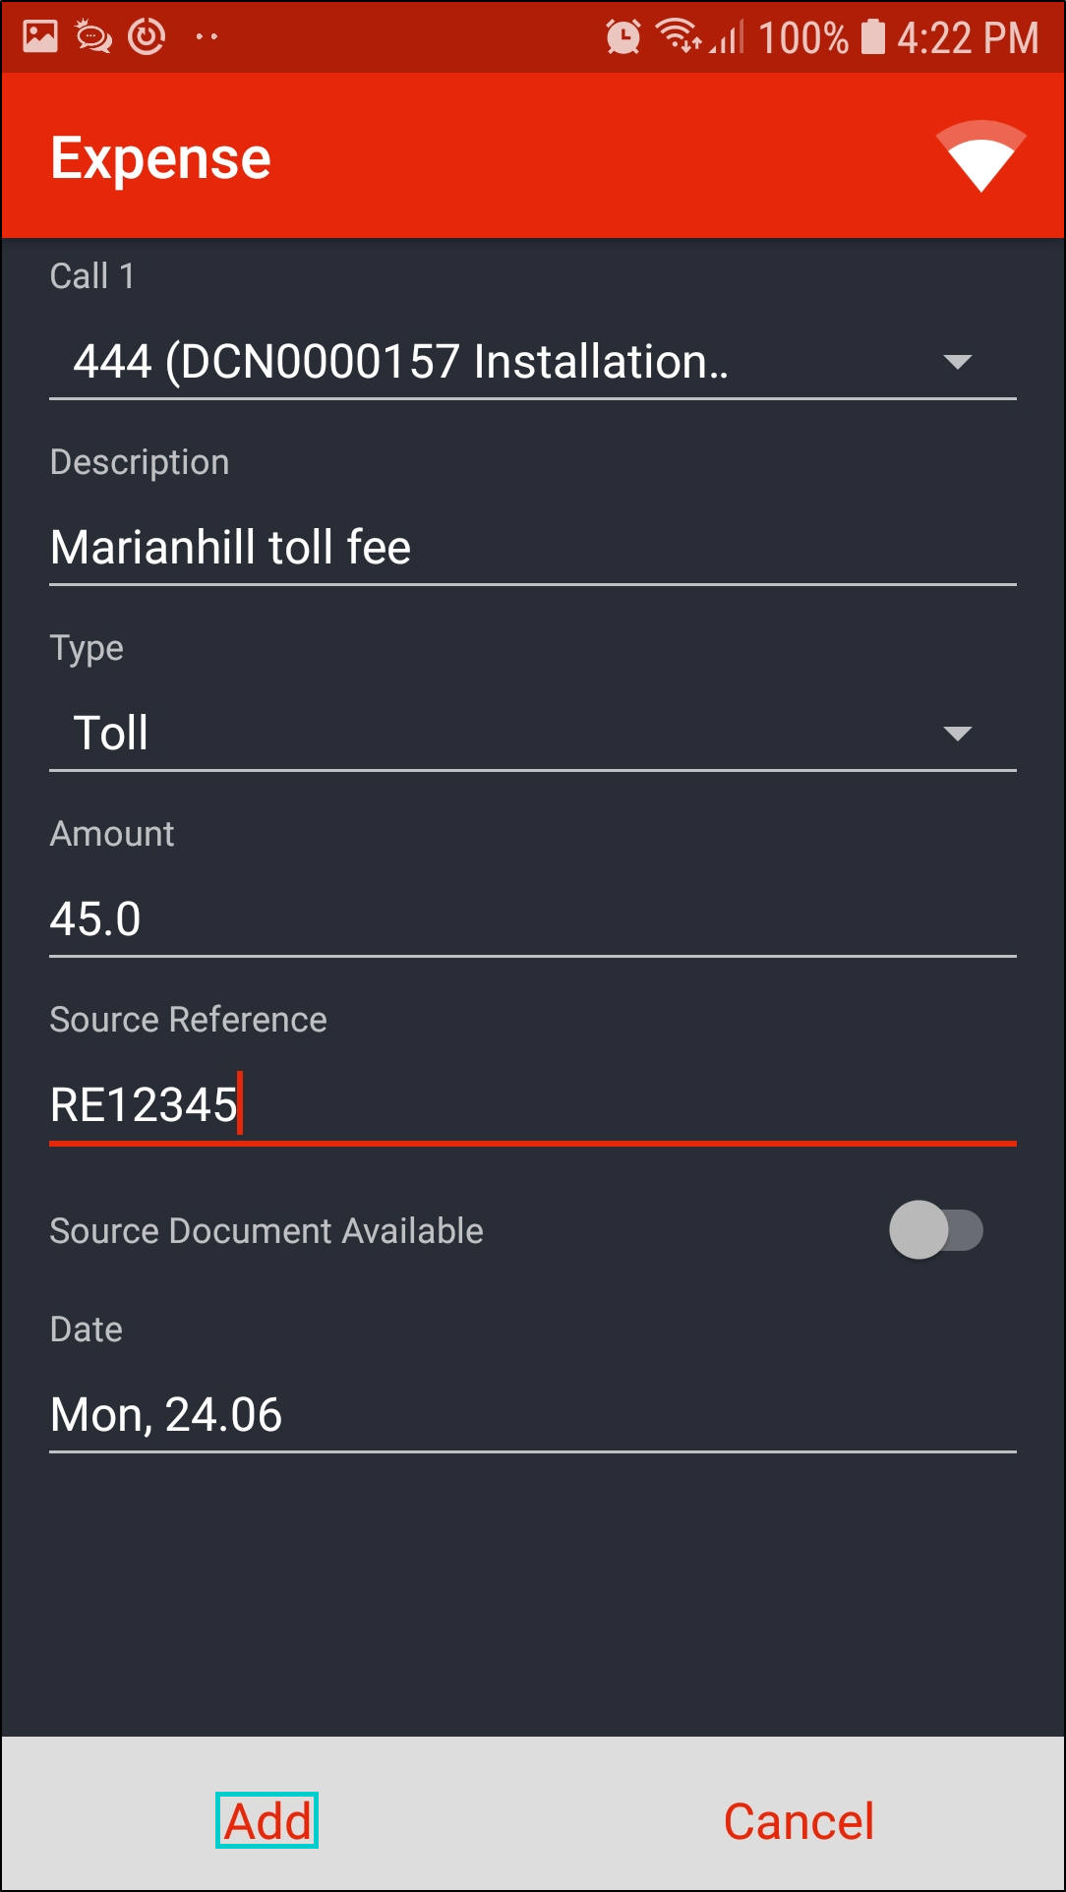This screenshot has height=1892, width=1066.
Task: Focus the Source Reference field RE12345
Action: tap(531, 1105)
